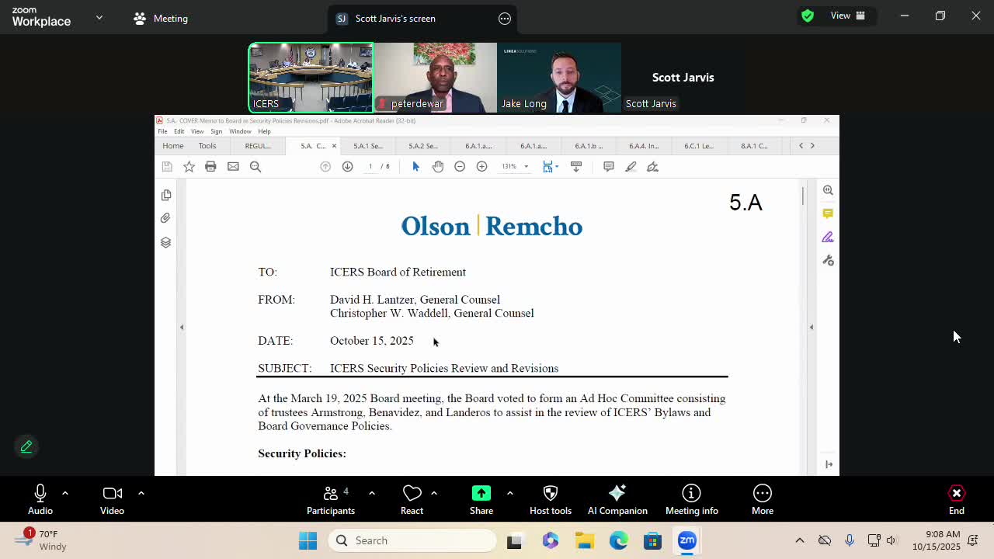This screenshot has width=994, height=559.
Task: Select the ICERS video thumbnail
Action: tap(311, 78)
